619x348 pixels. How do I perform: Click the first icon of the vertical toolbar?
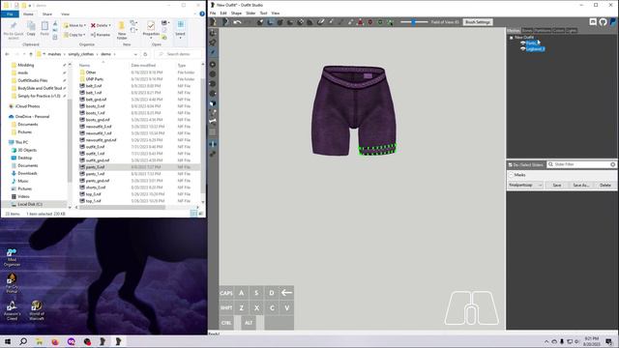(213, 33)
